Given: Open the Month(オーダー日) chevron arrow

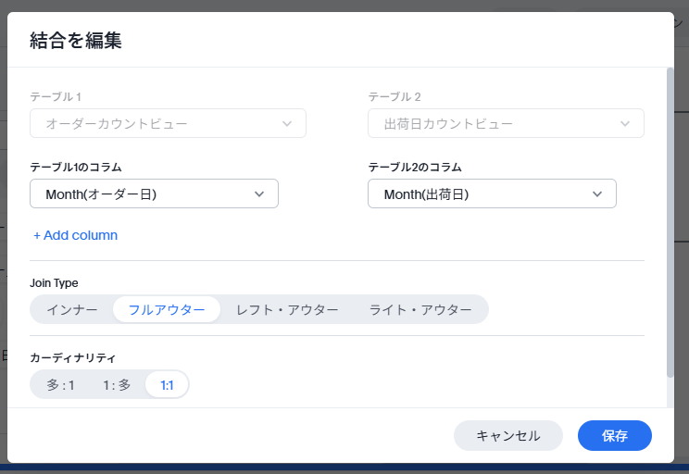Looking at the screenshot, I should tap(259, 194).
